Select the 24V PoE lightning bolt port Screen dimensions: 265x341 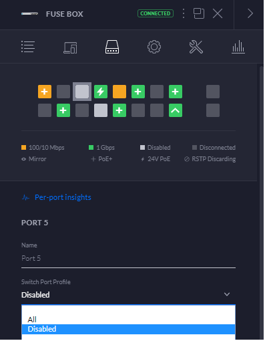101,92
